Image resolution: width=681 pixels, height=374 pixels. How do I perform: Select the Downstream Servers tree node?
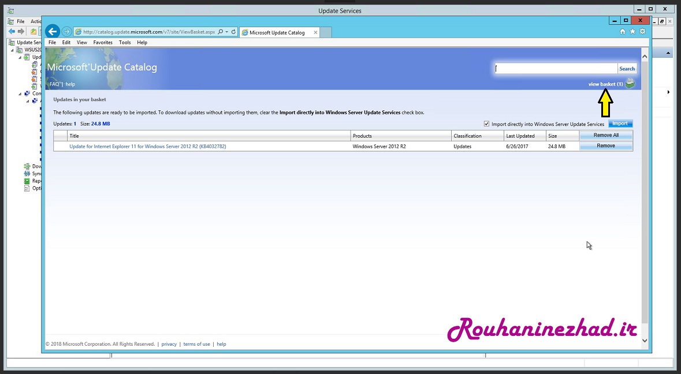[x=32, y=166]
